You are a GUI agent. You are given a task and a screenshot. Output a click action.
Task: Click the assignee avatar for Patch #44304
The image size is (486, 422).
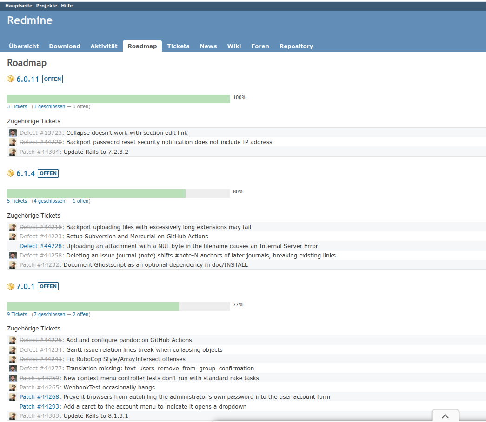coord(13,152)
